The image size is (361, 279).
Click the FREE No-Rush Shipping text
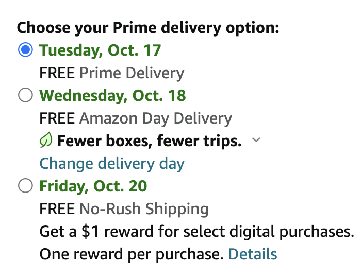coord(124,209)
